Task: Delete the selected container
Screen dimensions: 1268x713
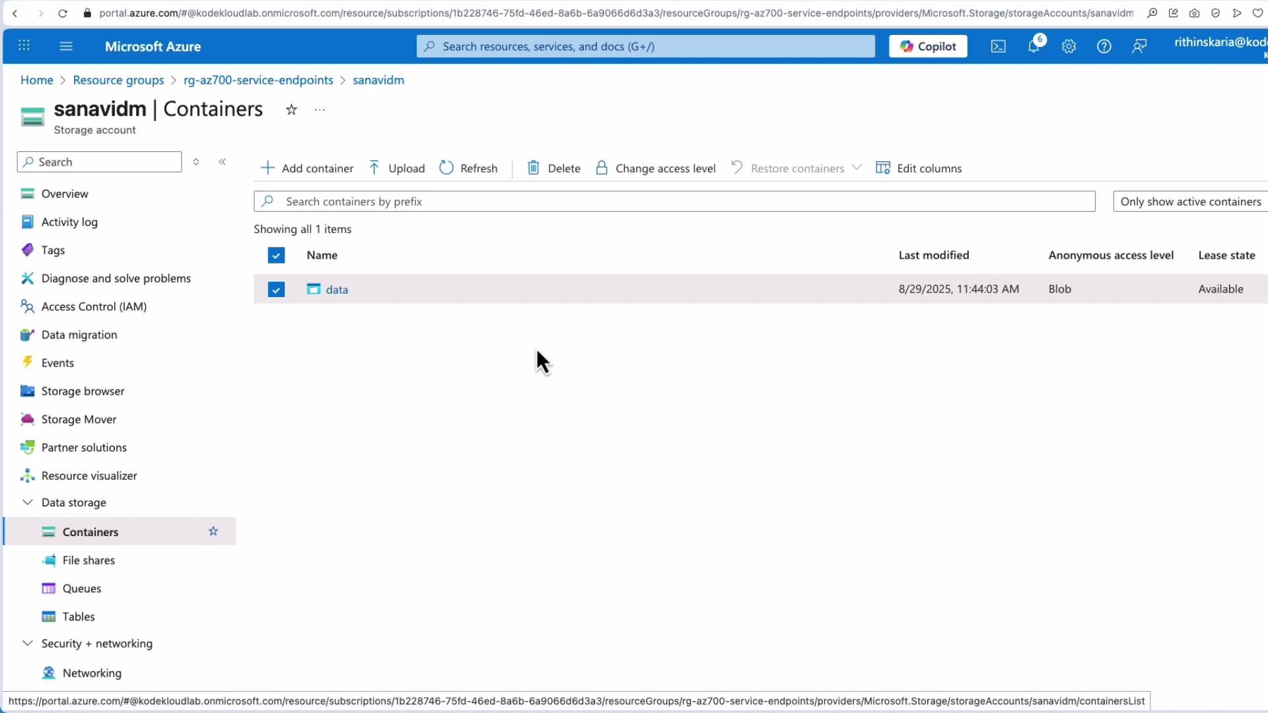Action: click(553, 168)
